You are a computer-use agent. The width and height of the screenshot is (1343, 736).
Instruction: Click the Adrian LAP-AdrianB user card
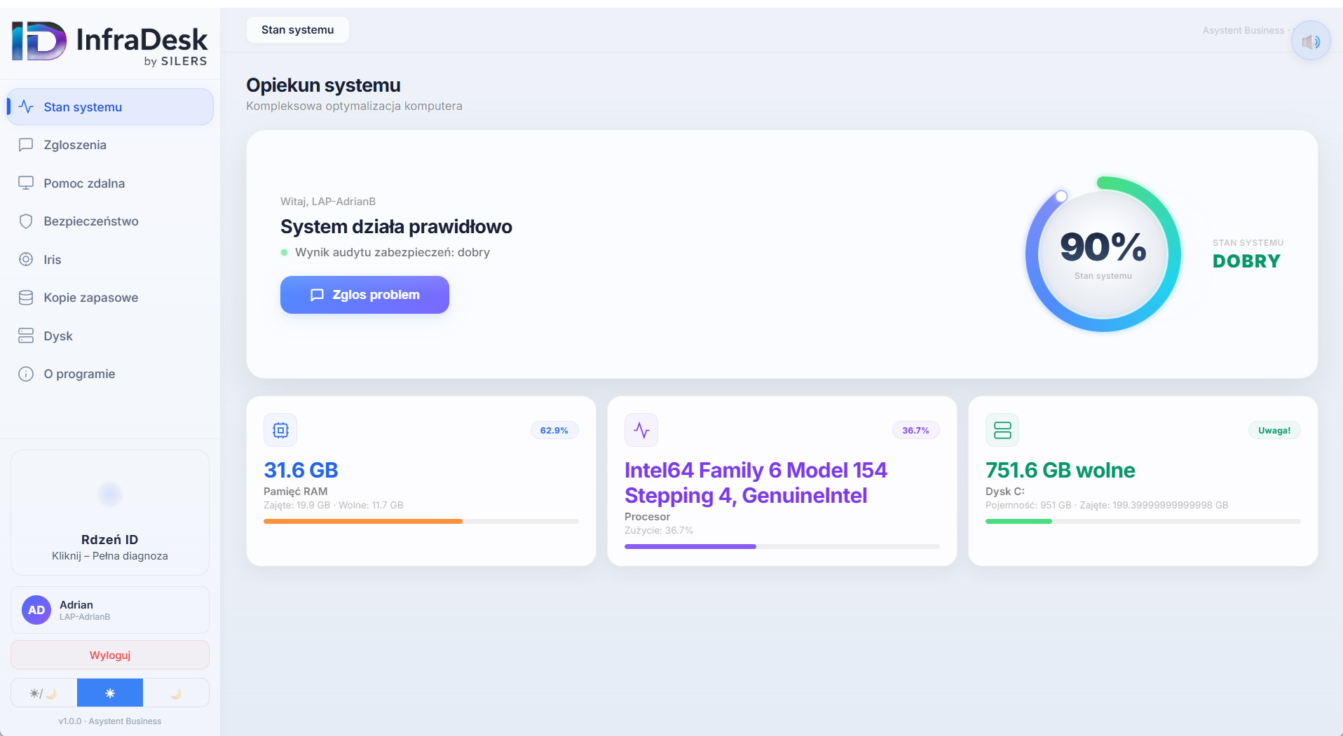tap(110, 610)
